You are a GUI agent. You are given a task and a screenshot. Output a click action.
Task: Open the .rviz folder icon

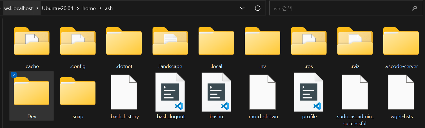355,41
